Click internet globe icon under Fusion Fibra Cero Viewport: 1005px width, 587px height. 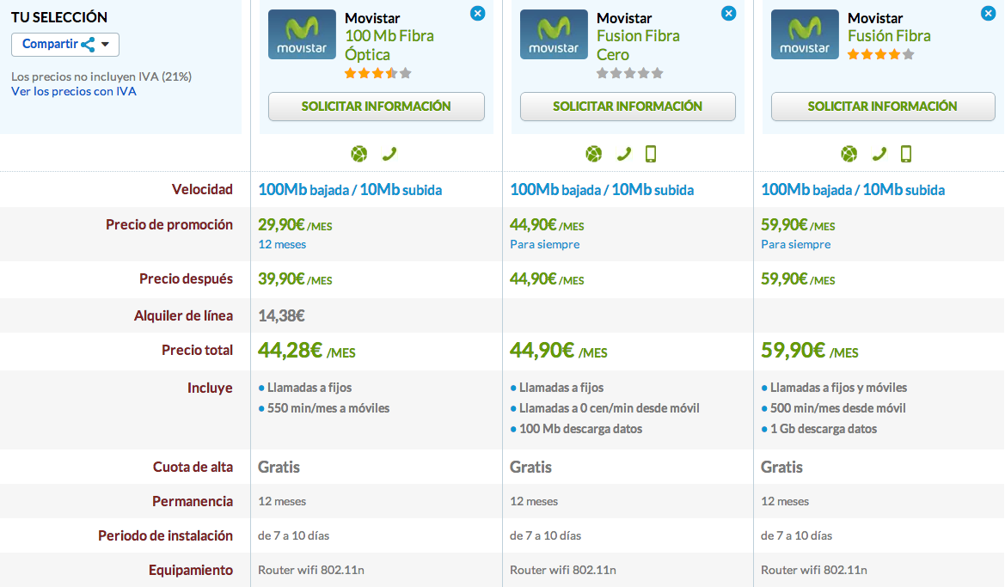(x=593, y=154)
